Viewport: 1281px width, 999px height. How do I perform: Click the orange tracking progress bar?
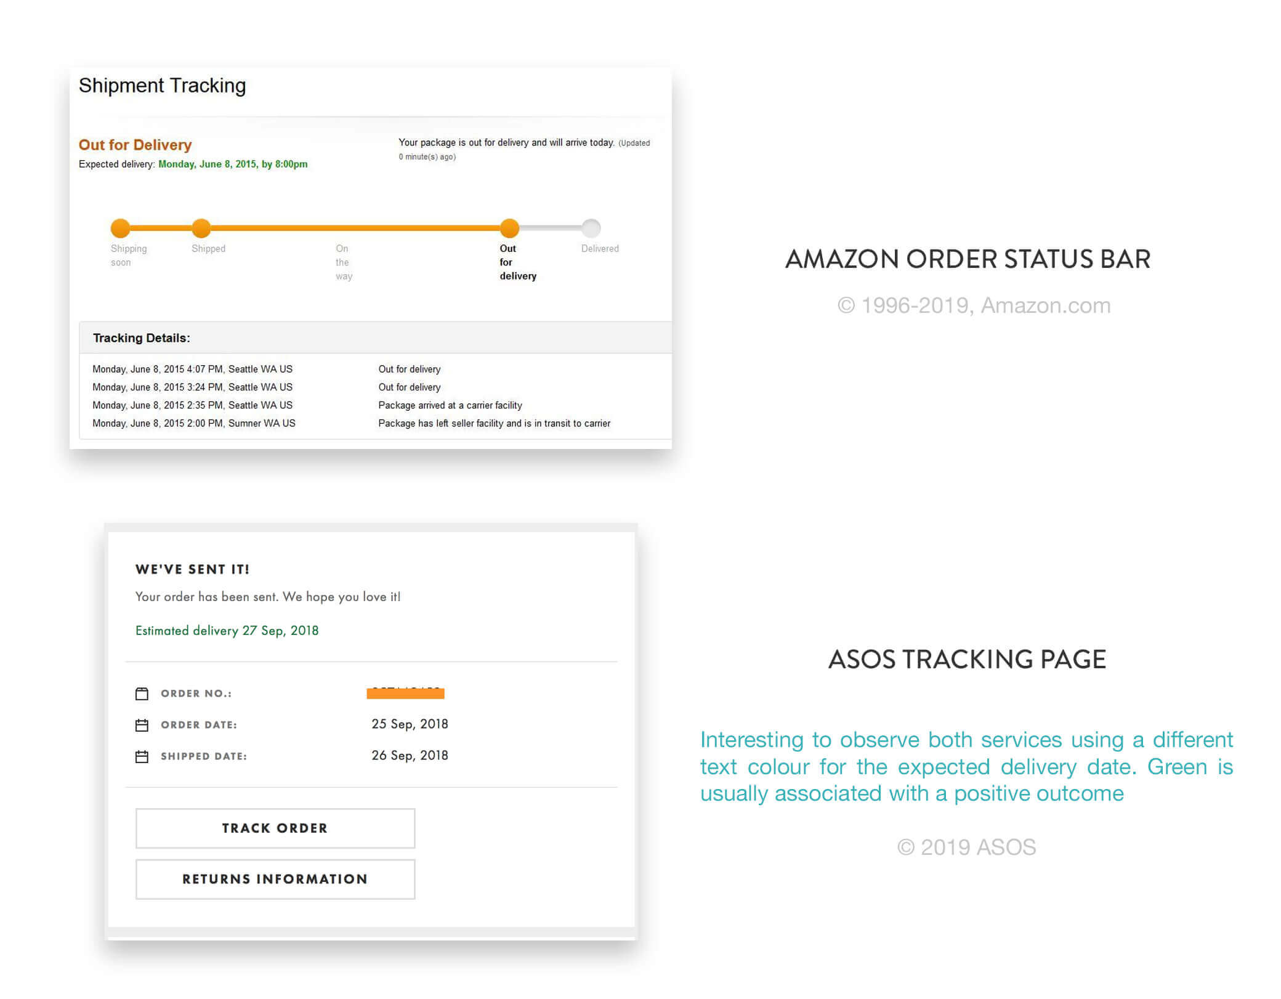pos(315,228)
